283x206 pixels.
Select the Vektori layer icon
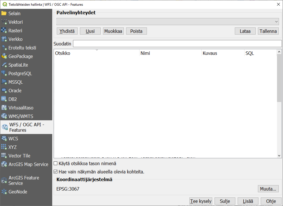[4, 22]
